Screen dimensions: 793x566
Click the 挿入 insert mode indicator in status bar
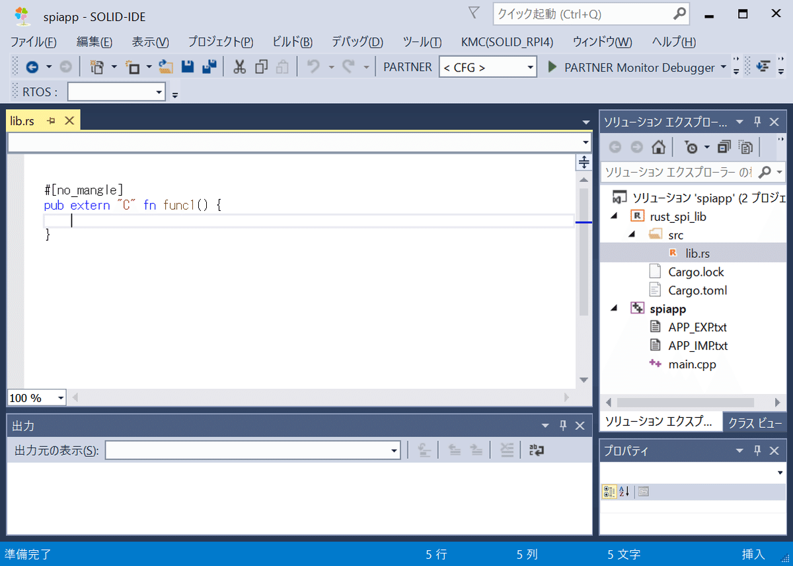(x=753, y=554)
